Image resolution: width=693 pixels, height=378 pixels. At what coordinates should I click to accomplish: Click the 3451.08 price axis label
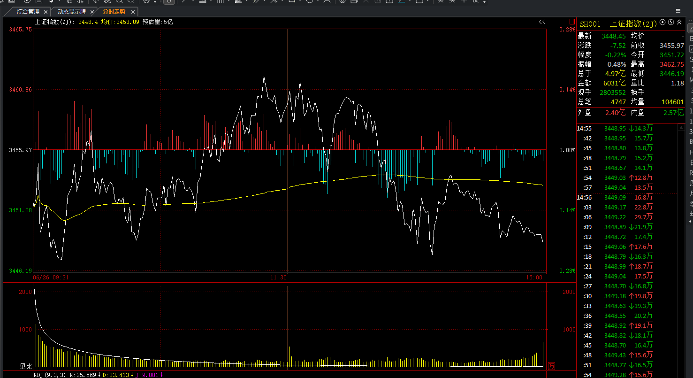click(21, 210)
